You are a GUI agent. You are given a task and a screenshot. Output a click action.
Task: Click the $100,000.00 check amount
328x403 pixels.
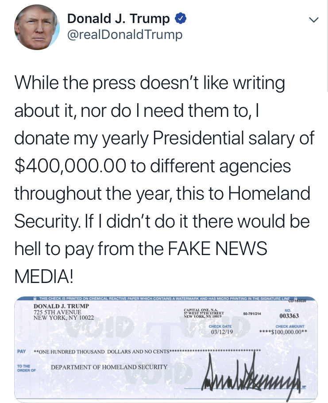point(285,331)
